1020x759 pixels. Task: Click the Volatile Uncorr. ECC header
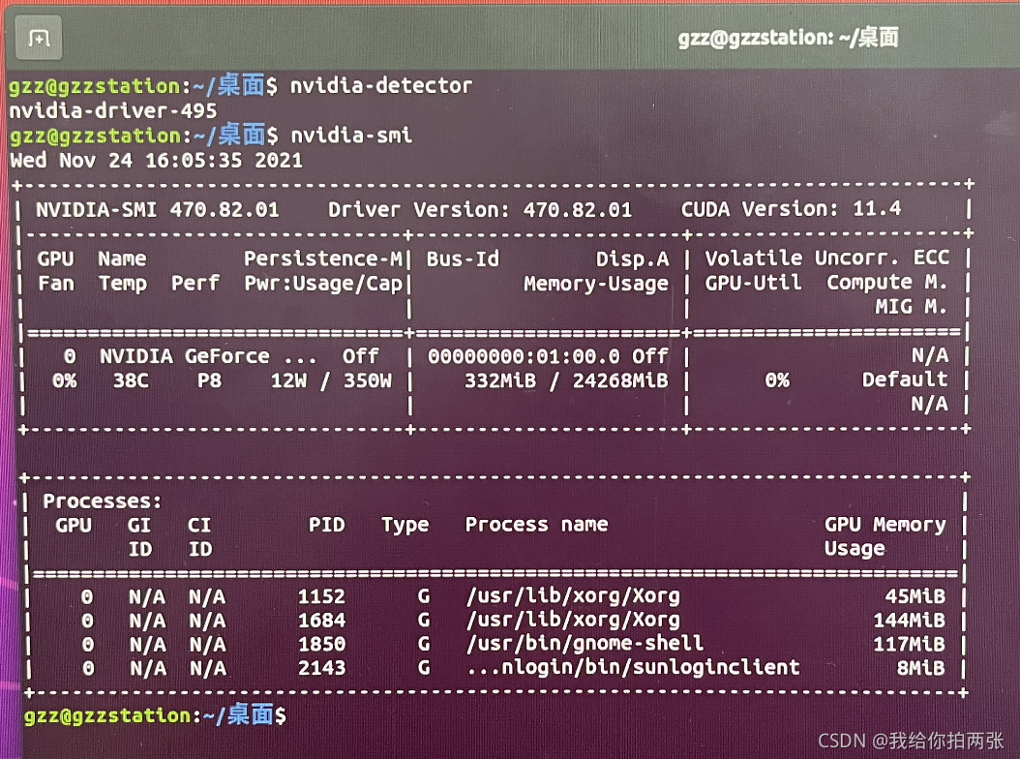[x=827, y=258]
